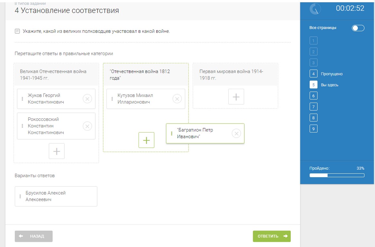Screen dimensions: 375x247
Task: Go to page 4 marked Пропущено
Action: [x=314, y=74]
